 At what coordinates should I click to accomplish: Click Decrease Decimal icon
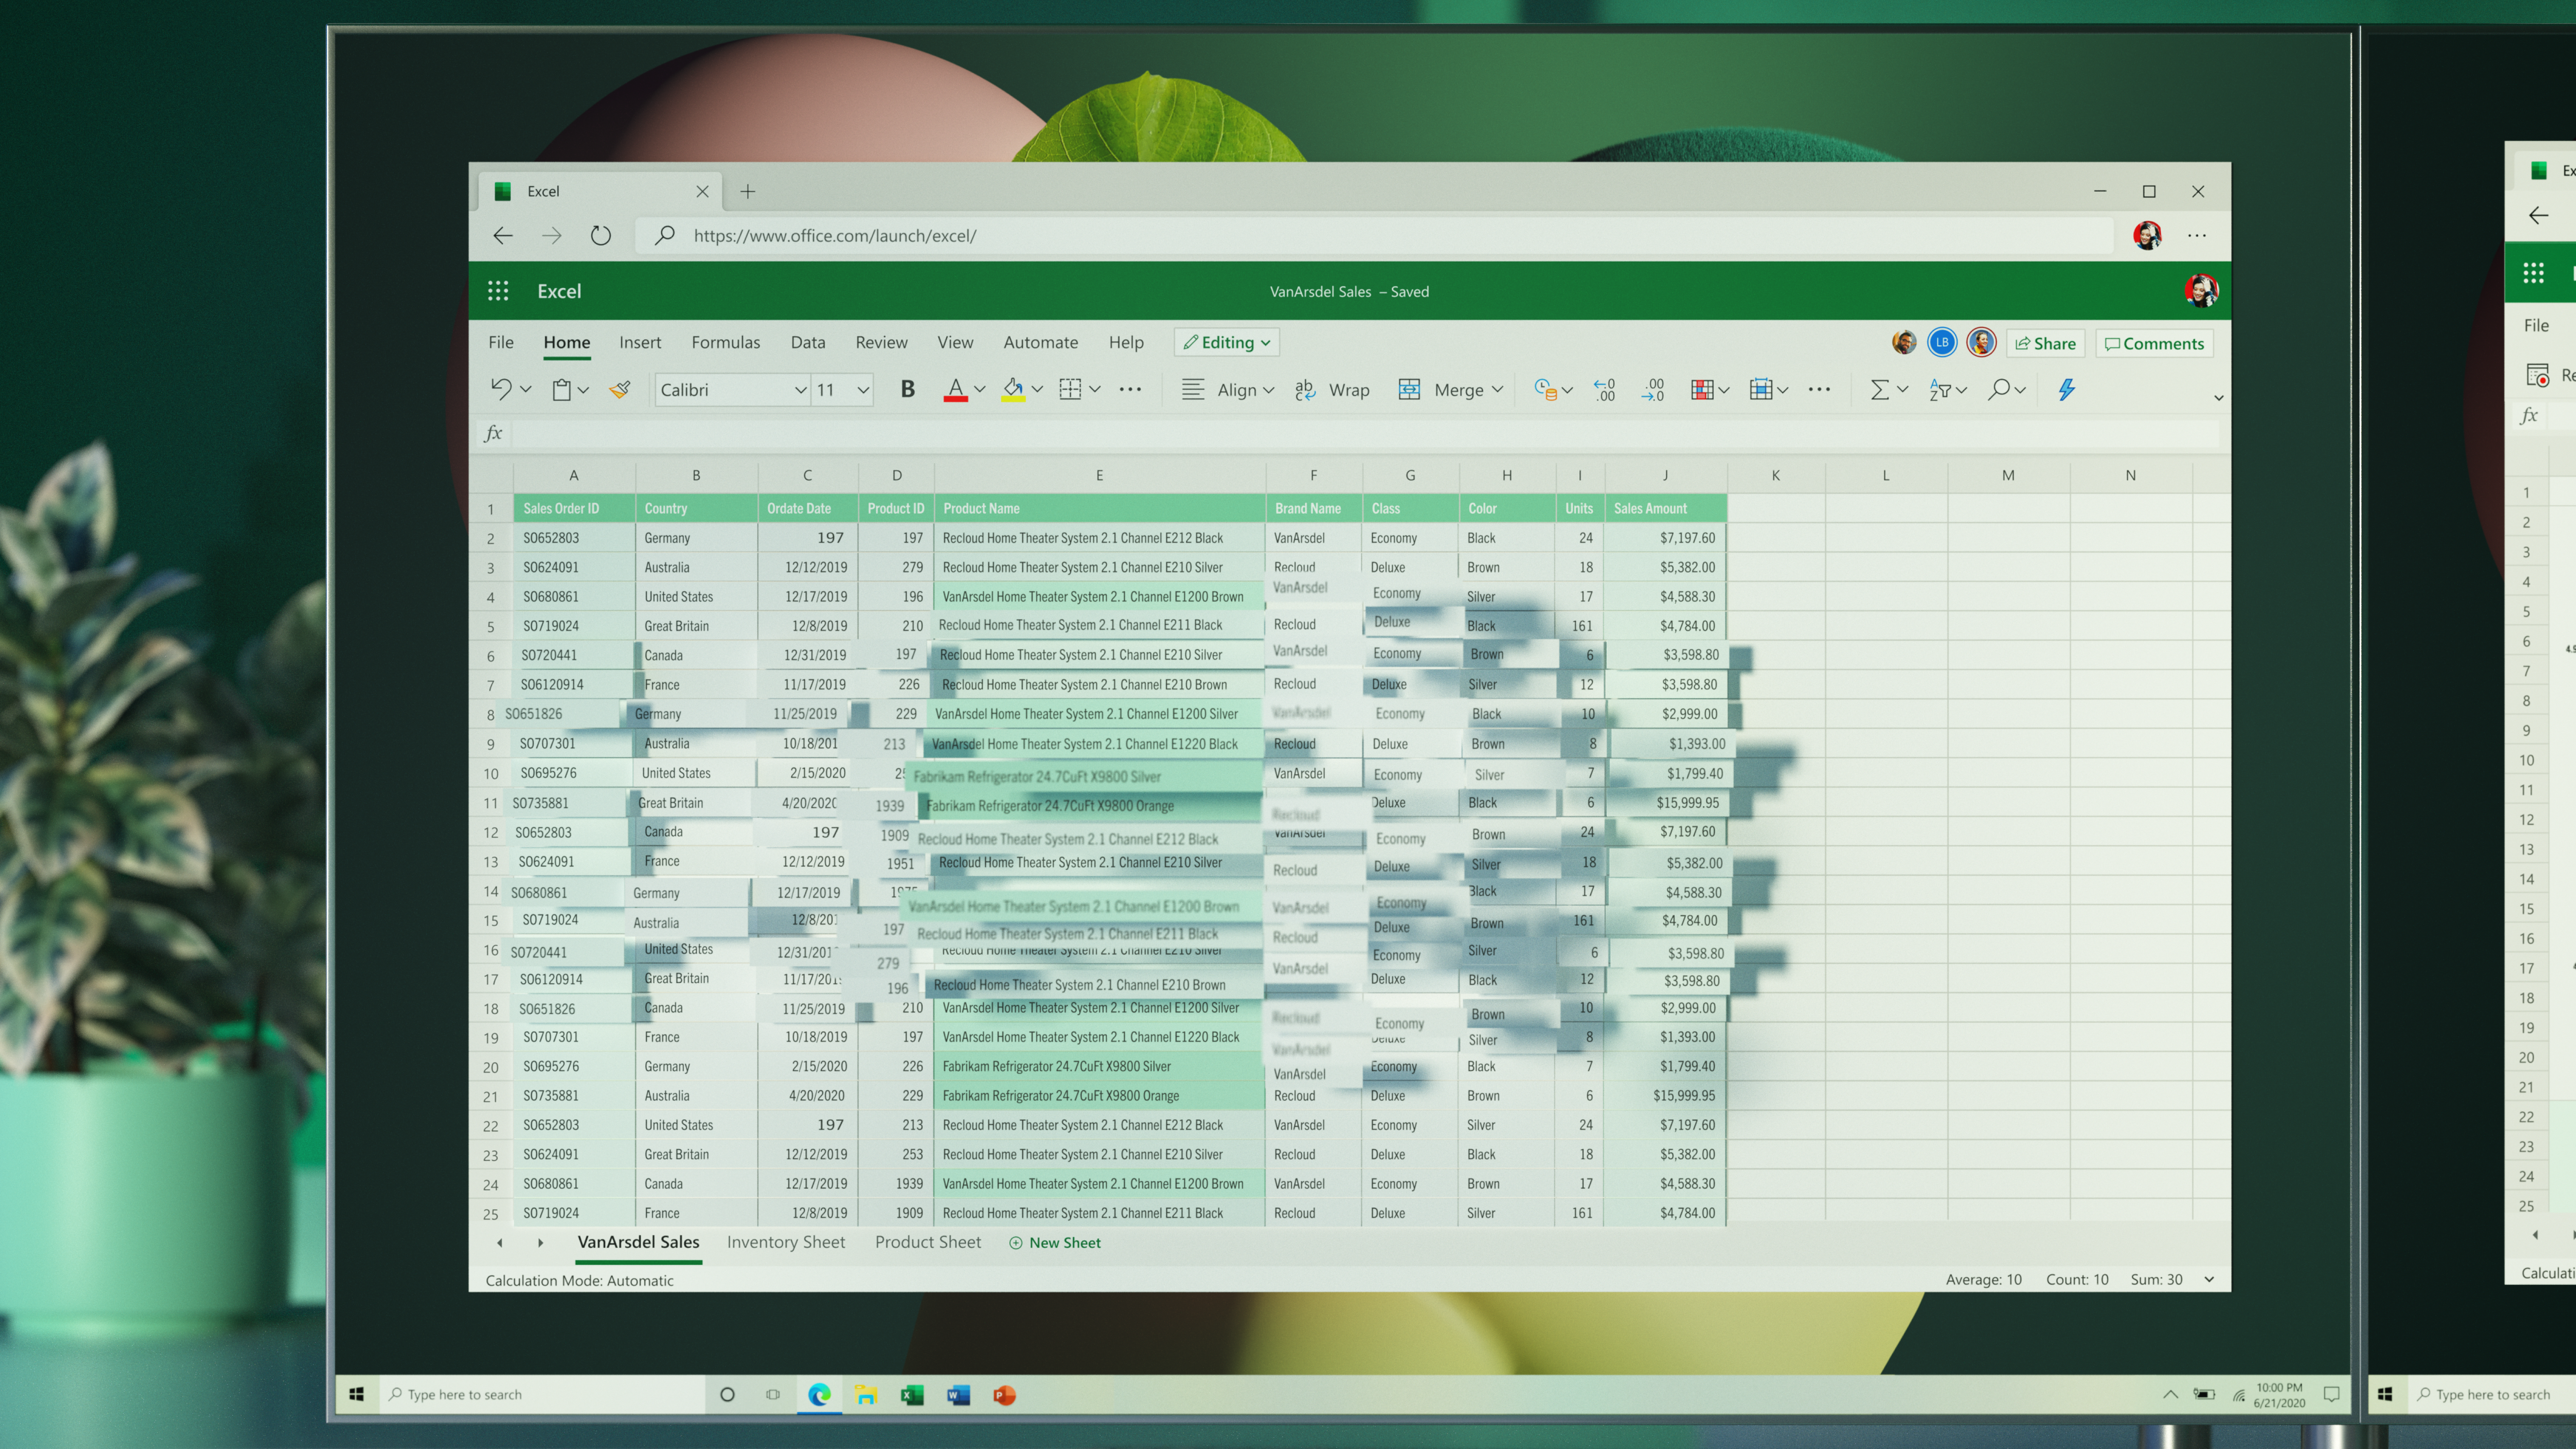point(1652,390)
